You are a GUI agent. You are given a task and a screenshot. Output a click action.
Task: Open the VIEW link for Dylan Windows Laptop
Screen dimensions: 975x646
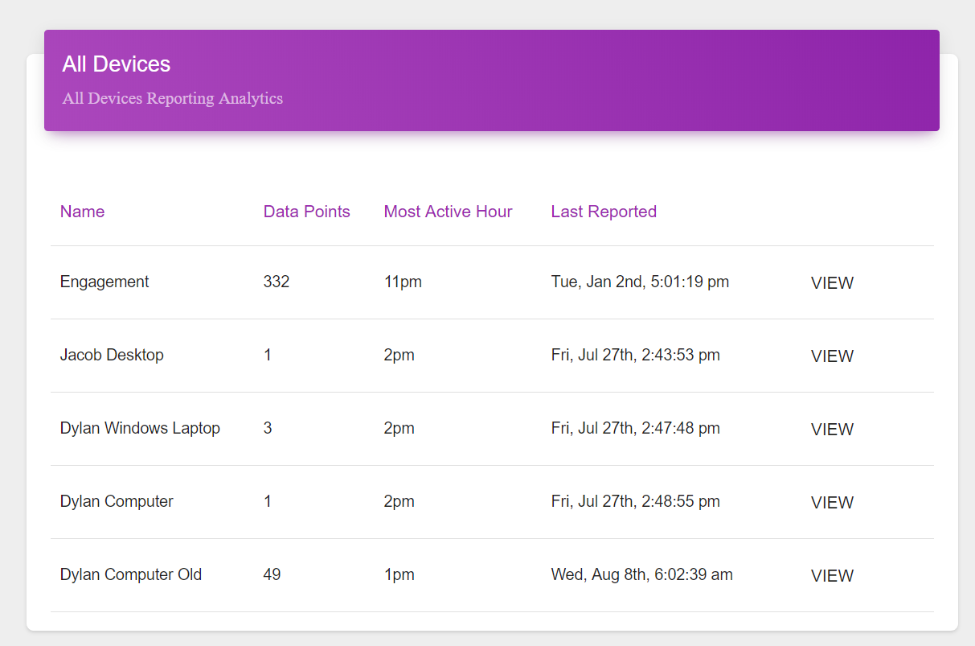click(832, 430)
